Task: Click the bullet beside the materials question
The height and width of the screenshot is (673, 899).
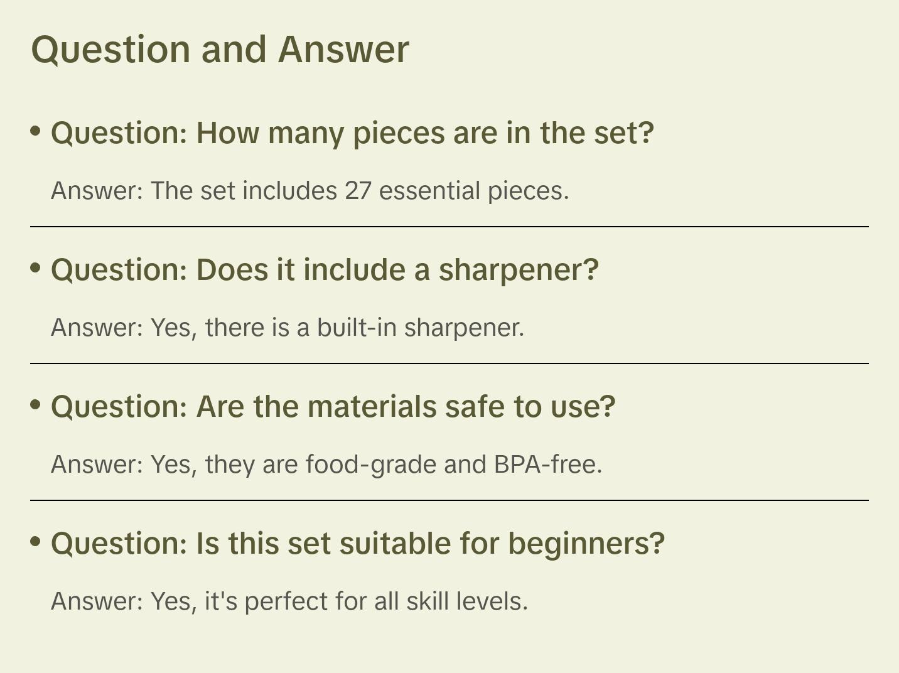Action: 36,404
